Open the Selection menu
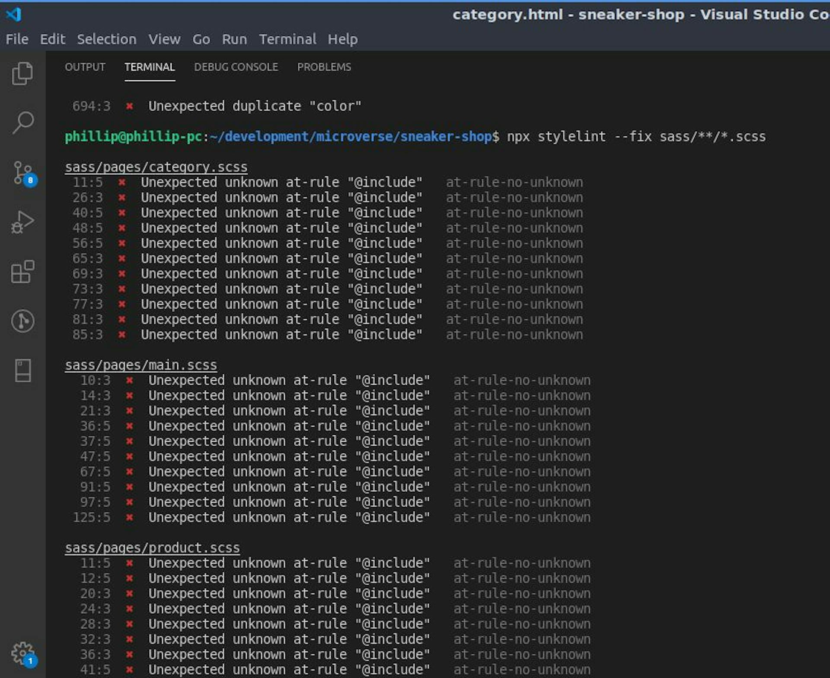This screenshot has width=830, height=678. pos(106,39)
